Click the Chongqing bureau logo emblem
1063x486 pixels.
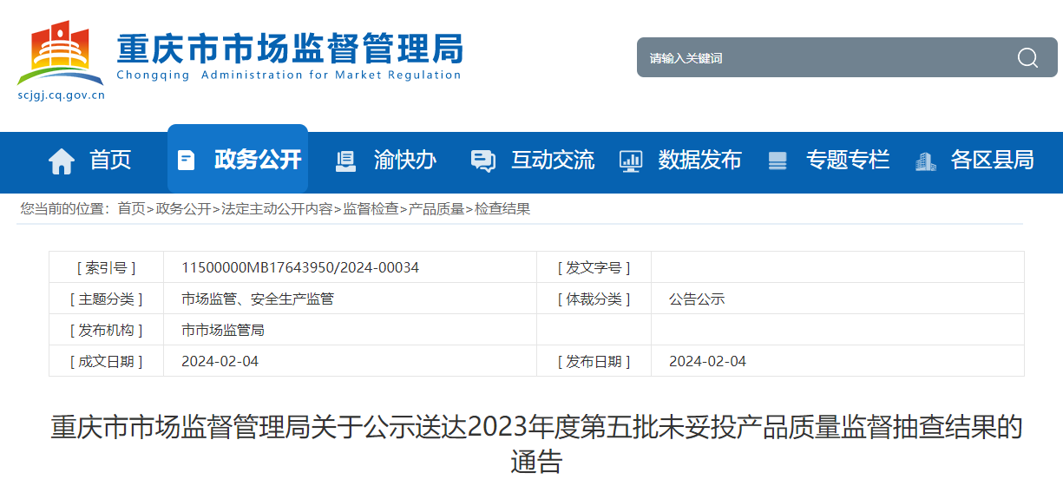click(59, 54)
